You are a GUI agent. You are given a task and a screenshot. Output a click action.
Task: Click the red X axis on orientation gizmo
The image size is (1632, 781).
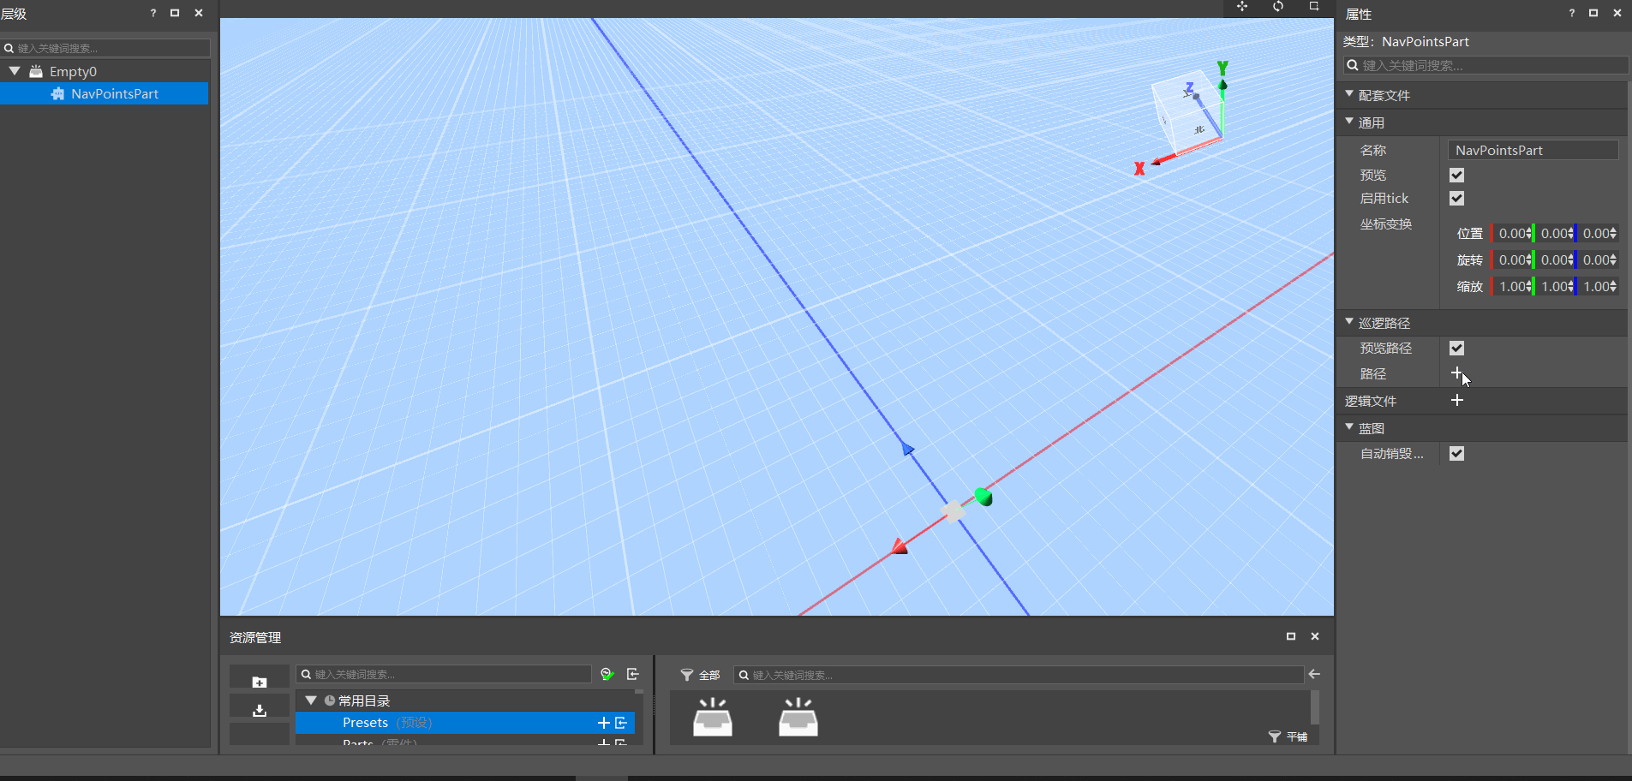(x=1139, y=169)
